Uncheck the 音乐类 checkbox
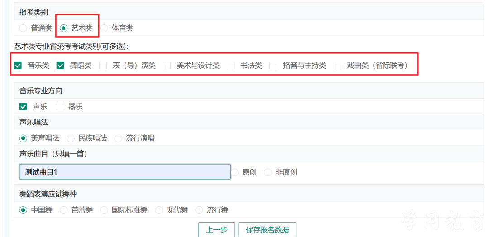 tap(18, 66)
